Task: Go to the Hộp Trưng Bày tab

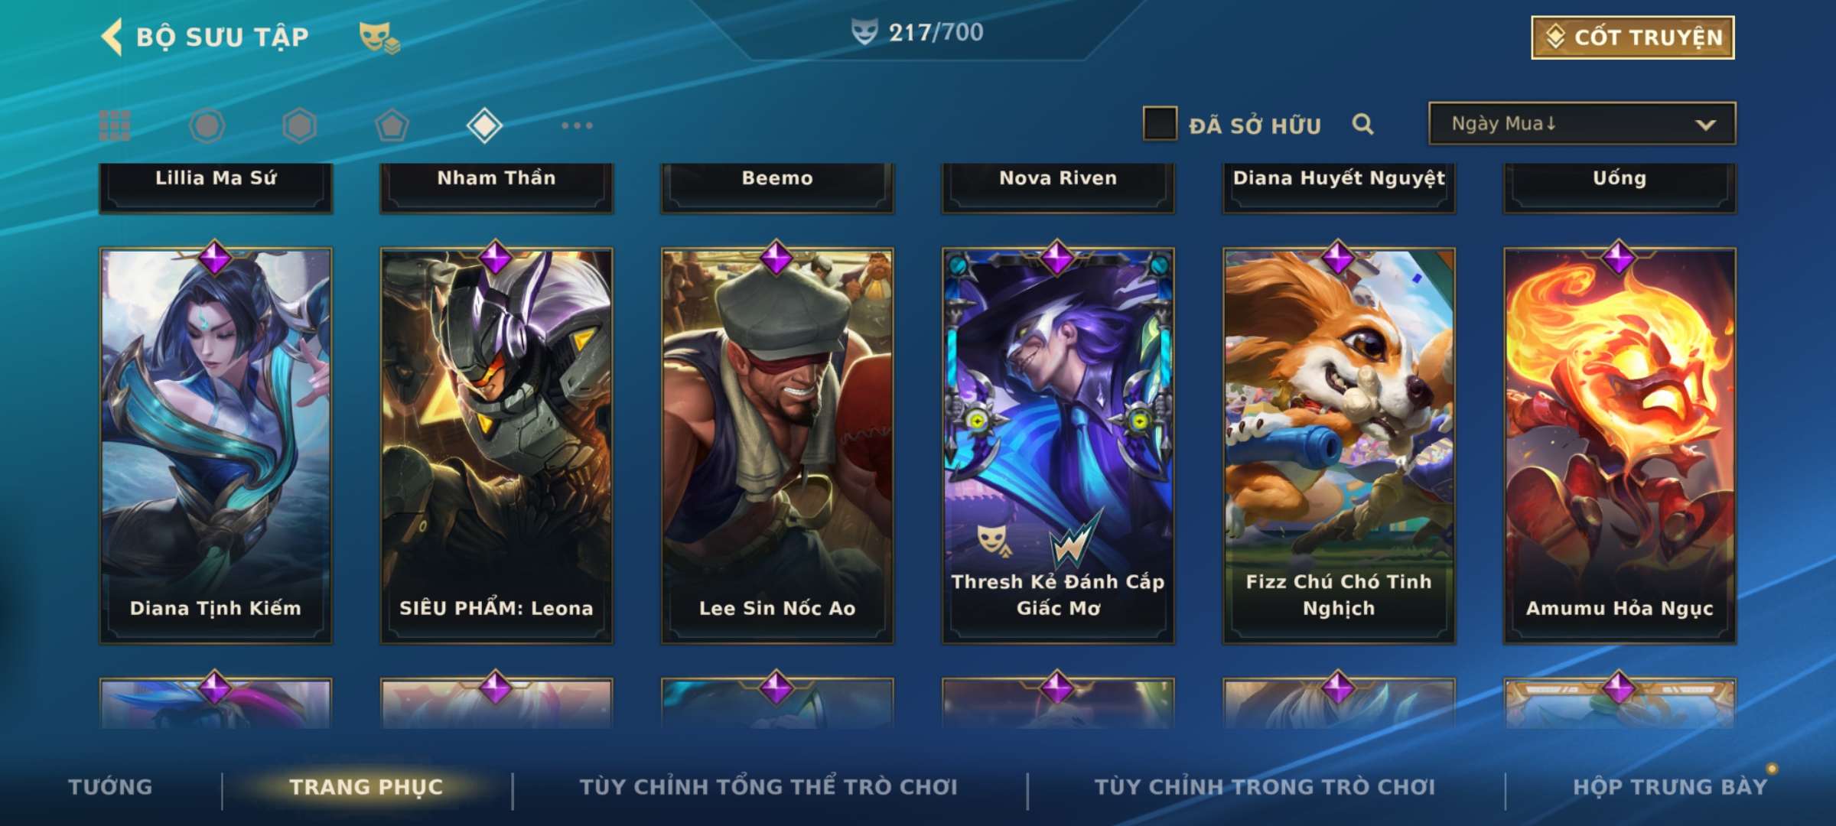Action: [1670, 786]
